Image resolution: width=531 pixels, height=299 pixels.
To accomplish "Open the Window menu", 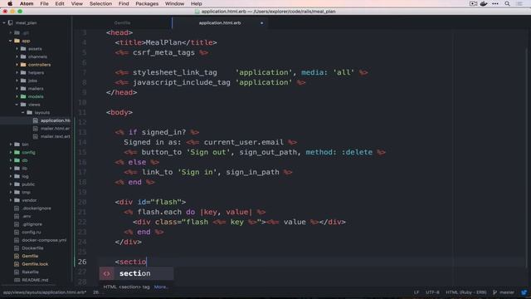I will pos(174,3).
